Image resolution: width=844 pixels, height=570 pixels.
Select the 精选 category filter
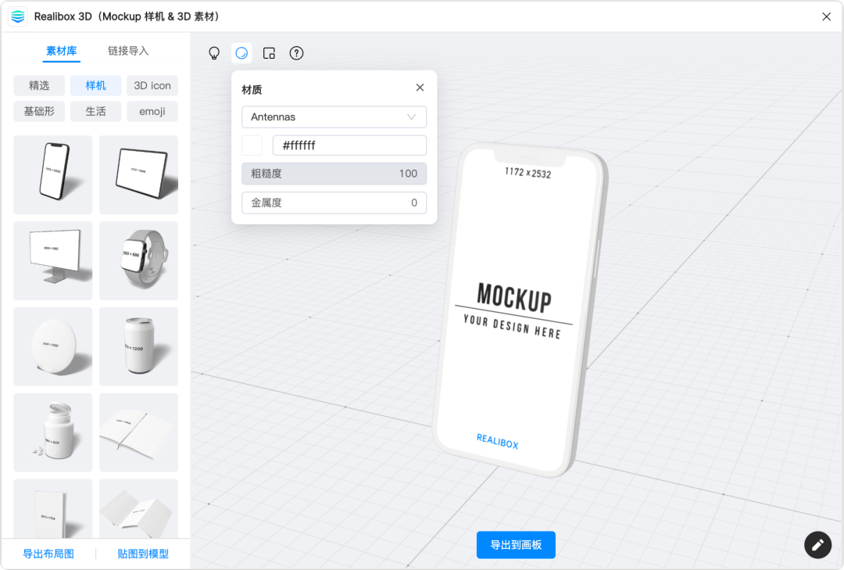tap(39, 86)
